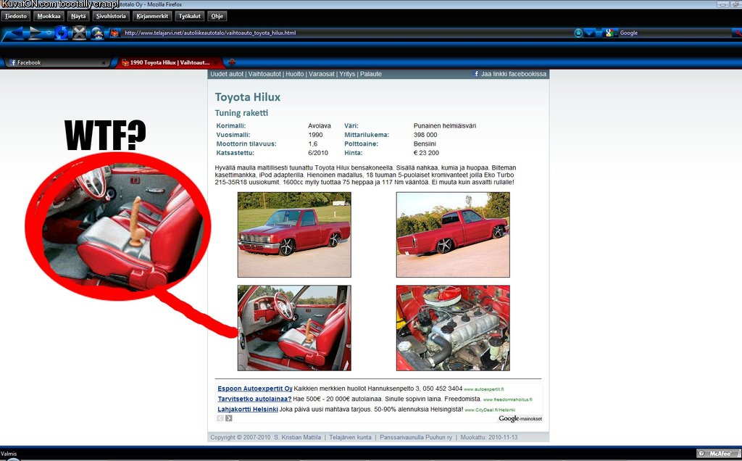Reload the page with the refresh icon
Viewport: 742px width, 461px height.
click(62, 33)
